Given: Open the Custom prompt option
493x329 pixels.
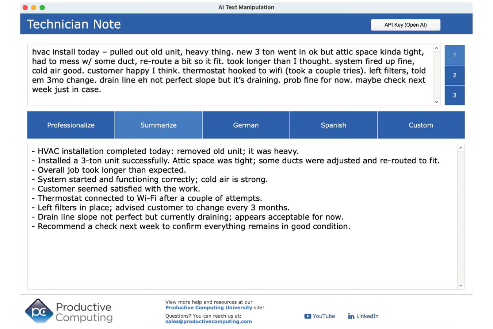Looking at the screenshot, I should (421, 125).
